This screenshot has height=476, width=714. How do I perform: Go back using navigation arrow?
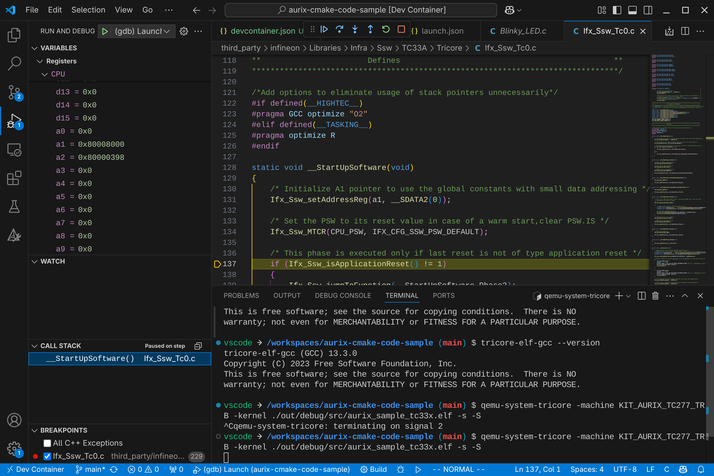(196, 10)
